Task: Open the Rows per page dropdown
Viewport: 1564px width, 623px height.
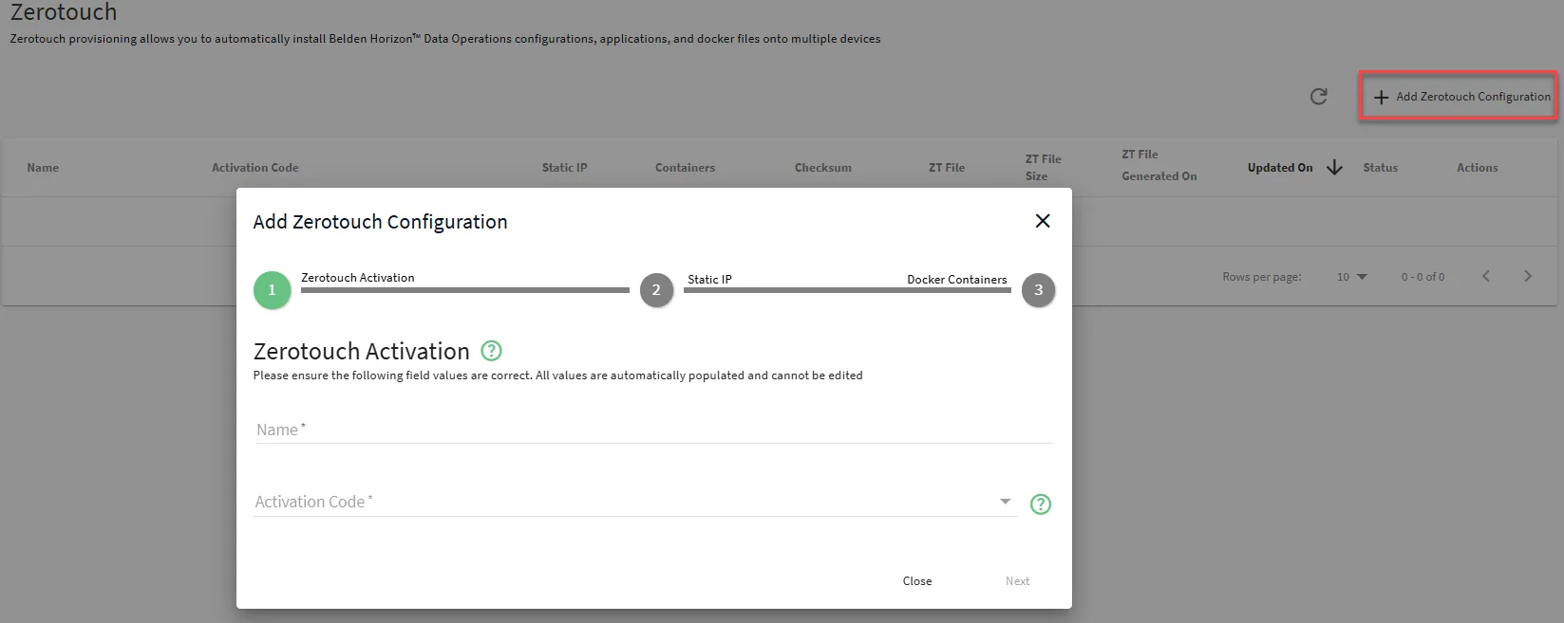Action: [1352, 277]
